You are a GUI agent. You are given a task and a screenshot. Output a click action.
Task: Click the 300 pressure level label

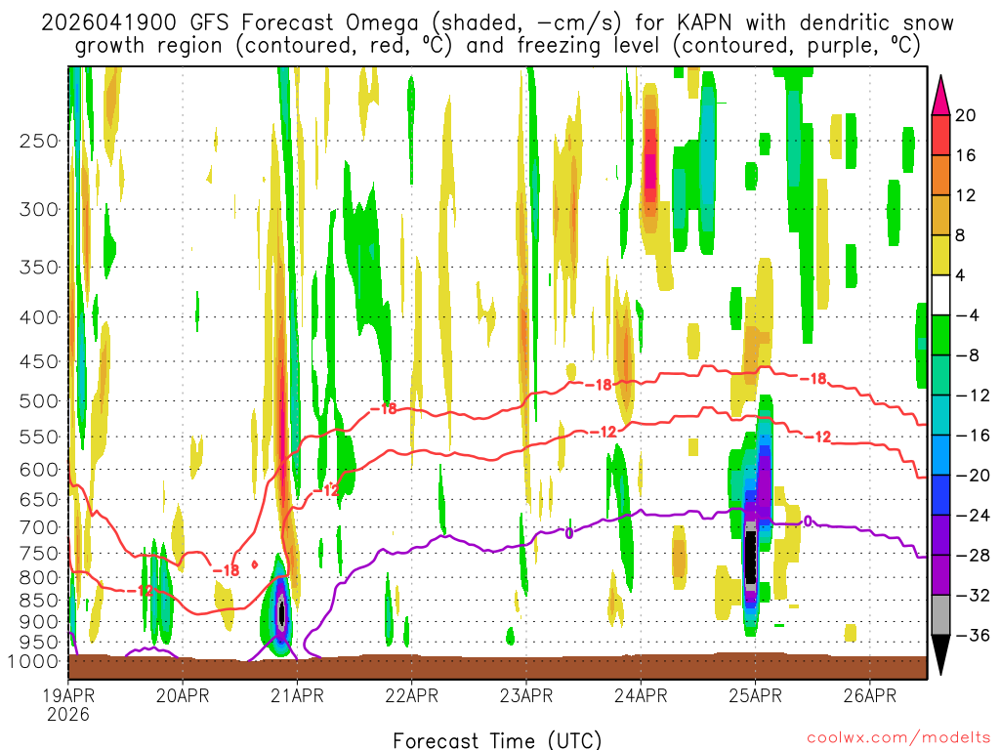[x=39, y=209]
